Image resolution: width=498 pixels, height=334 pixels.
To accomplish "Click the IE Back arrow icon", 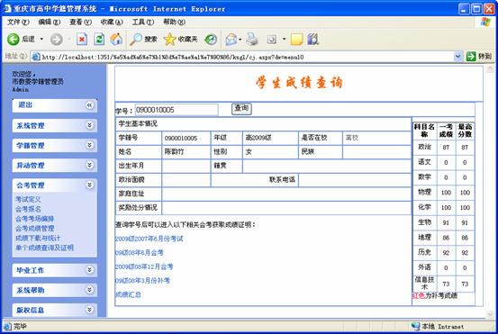I will (x=14, y=40).
